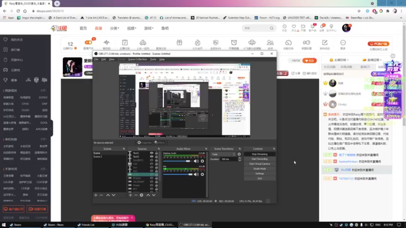This screenshot has width=406, height=228.
Task: Collapse the Douyu left sidebar with its arrow
Action: click(x=51, y=129)
